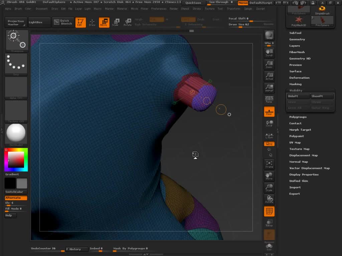The height and width of the screenshot is (256, 342).
Task: Click the Alternate button
Action: point(16,198)
